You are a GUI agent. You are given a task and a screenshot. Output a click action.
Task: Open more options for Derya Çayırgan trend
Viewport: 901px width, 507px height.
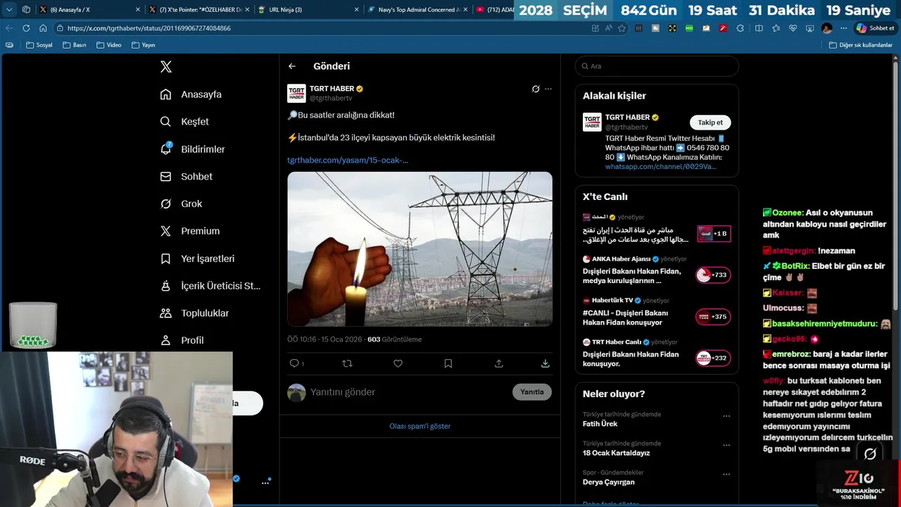coord(726,474)
